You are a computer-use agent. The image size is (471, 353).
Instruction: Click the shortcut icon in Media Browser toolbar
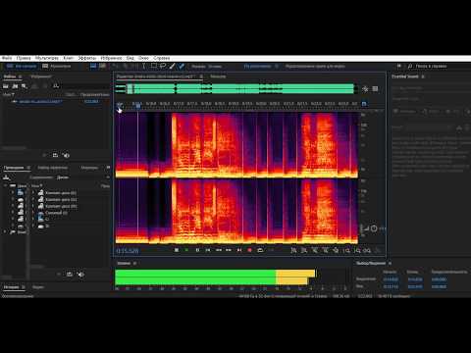(6, 177)
